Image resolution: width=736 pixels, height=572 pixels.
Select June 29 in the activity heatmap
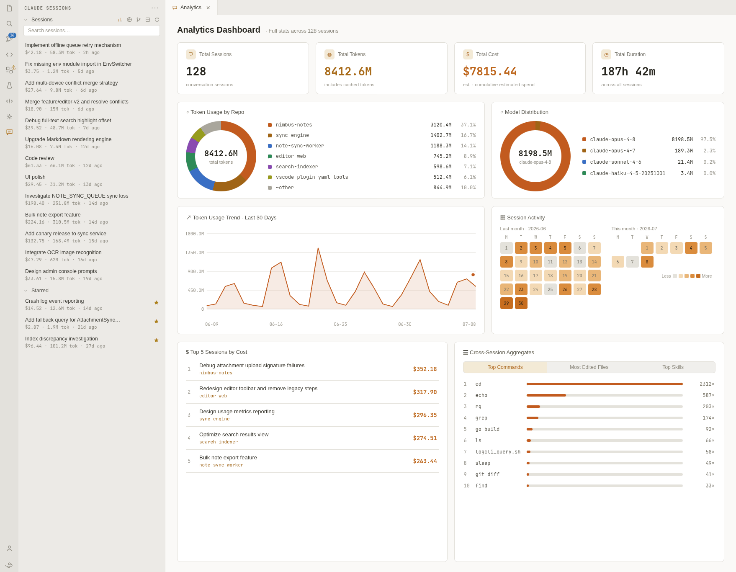[x=506, y=303]
